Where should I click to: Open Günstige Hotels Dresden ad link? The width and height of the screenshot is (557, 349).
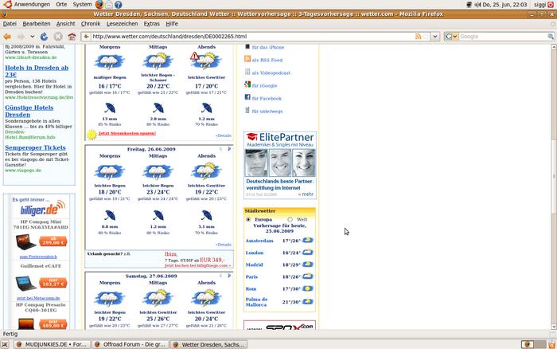coord(29,111)
